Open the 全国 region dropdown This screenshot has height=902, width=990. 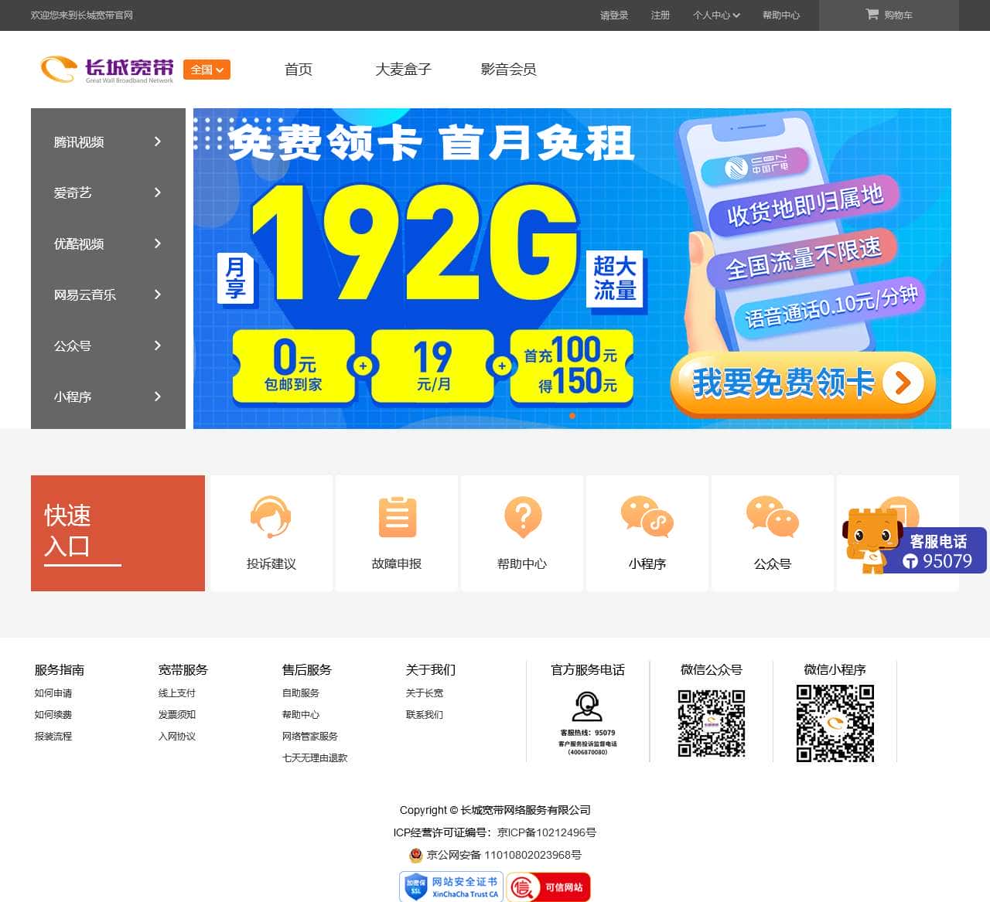point(207,70)
